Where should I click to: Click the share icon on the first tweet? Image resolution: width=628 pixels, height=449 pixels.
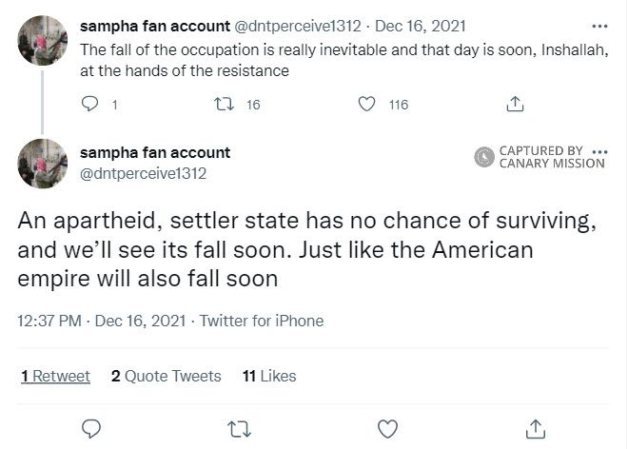click(x=515, y=104)
